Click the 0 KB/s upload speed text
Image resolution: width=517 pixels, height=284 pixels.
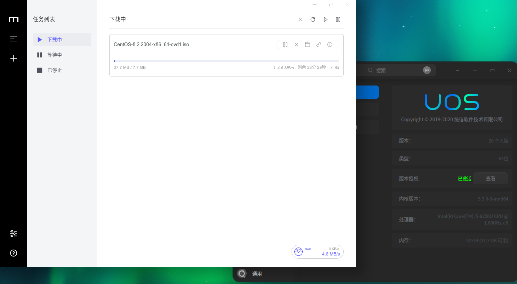(x=334, y=249)
